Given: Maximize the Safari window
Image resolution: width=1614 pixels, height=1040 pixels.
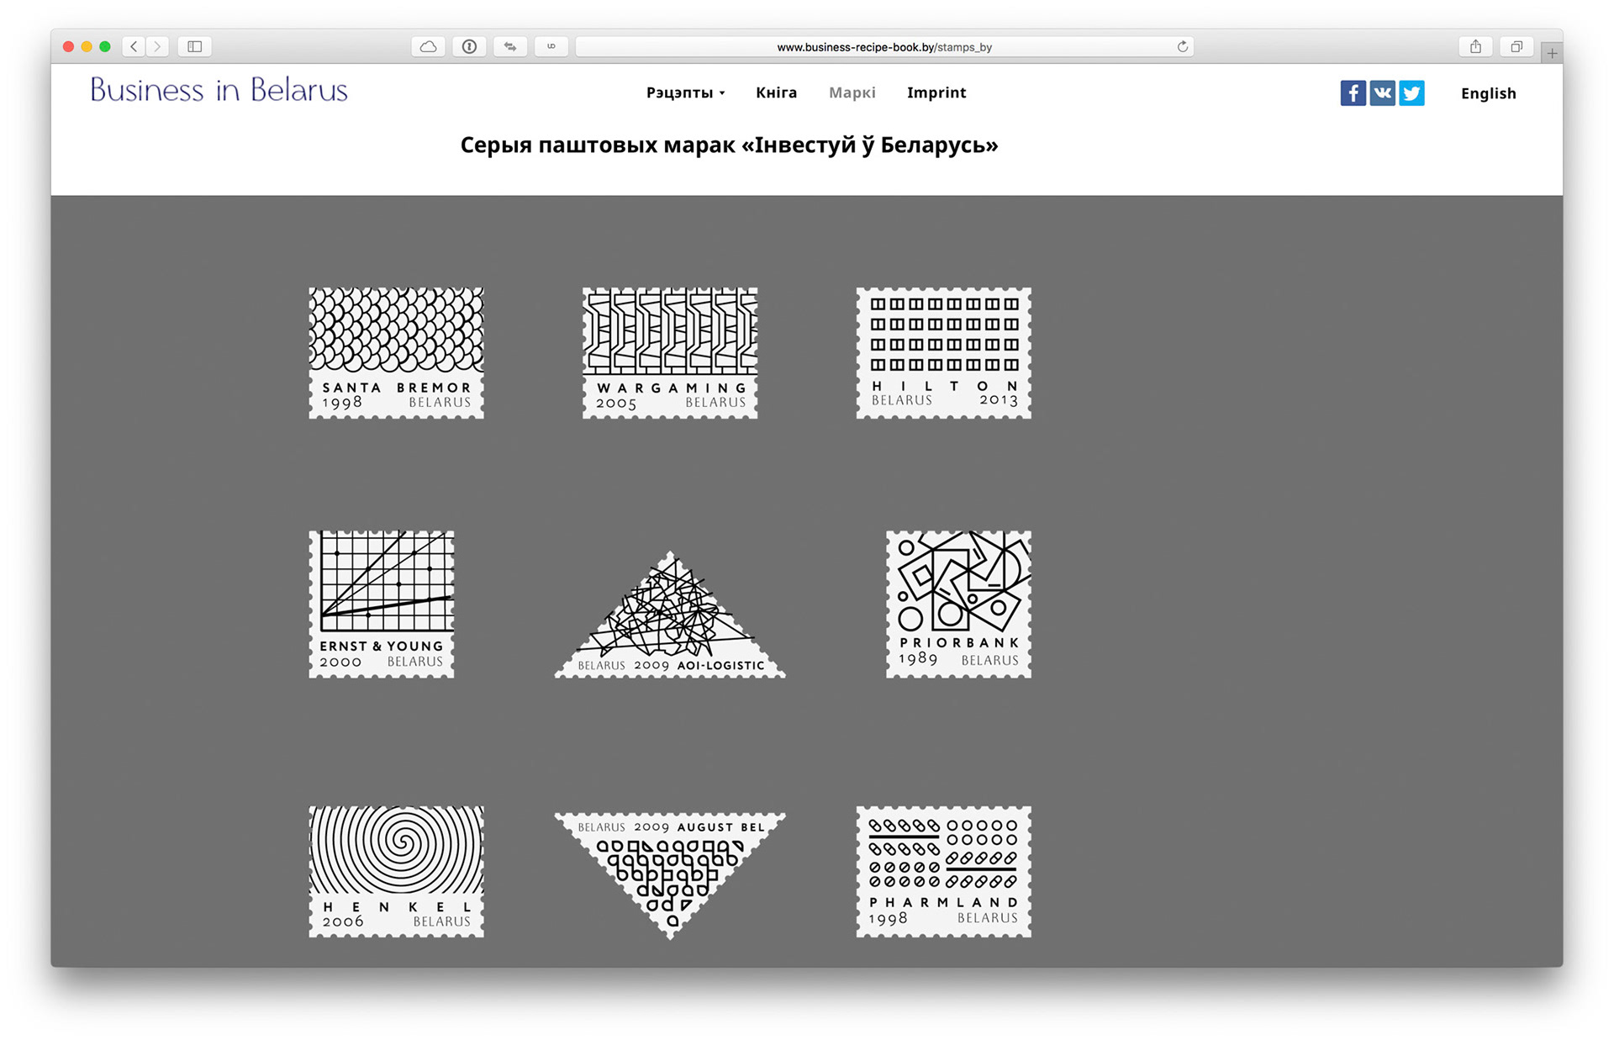Looking at the screenshot, I should [105, 46].
